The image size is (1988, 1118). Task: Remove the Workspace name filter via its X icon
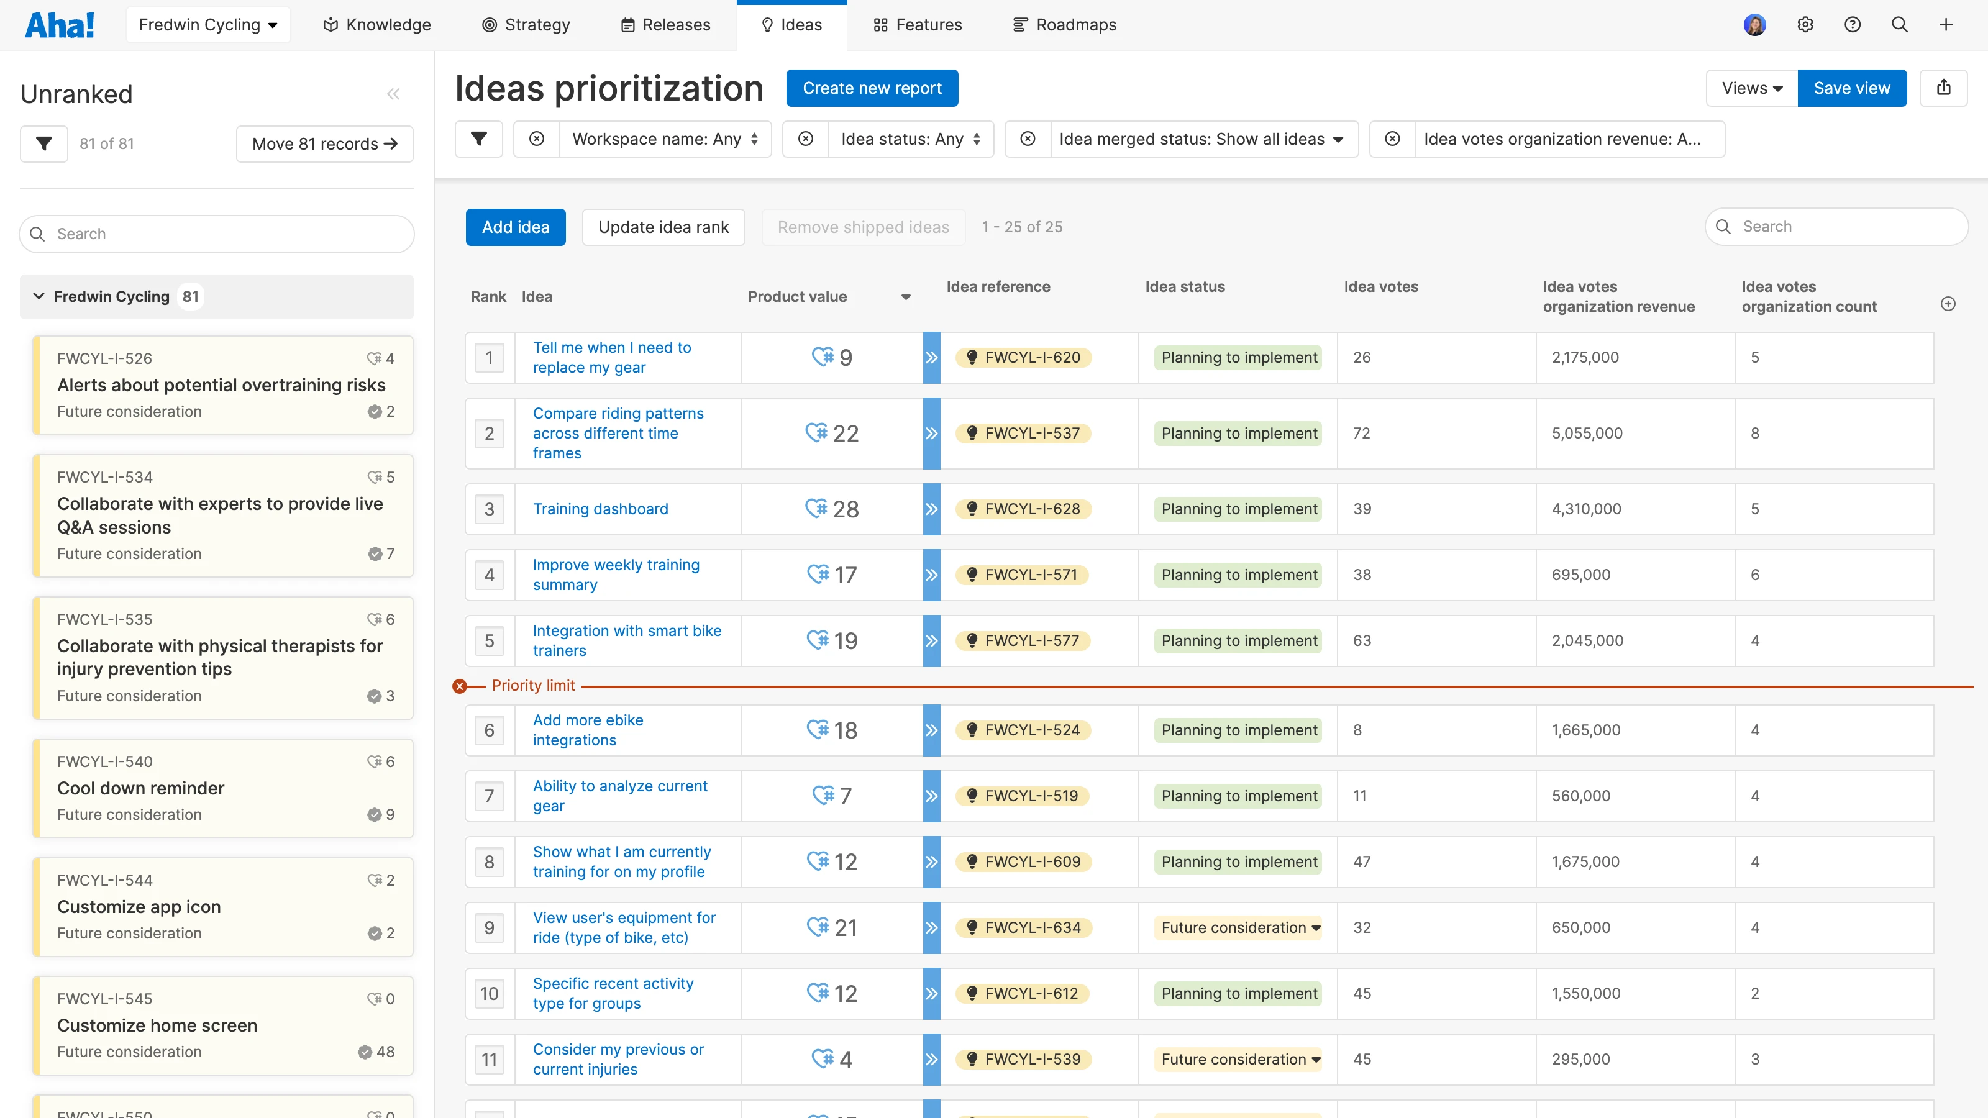(x=536, y=139)
